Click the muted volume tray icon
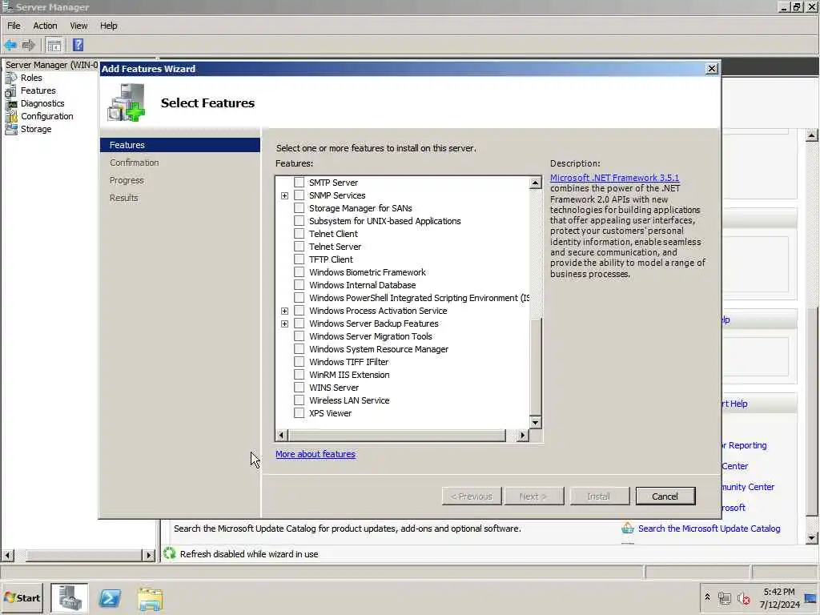 [x=743, y=598]
